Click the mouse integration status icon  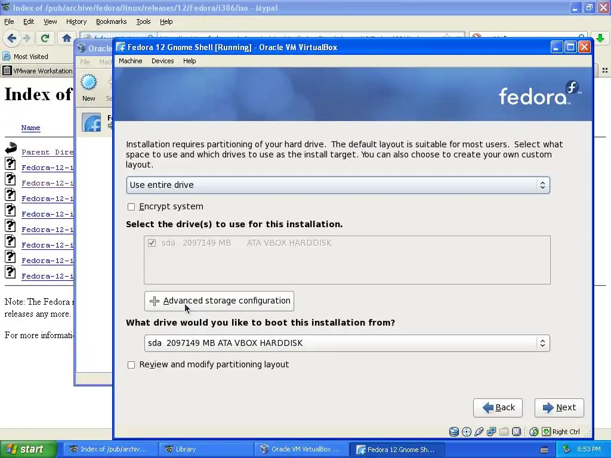(x=534, y=432)
